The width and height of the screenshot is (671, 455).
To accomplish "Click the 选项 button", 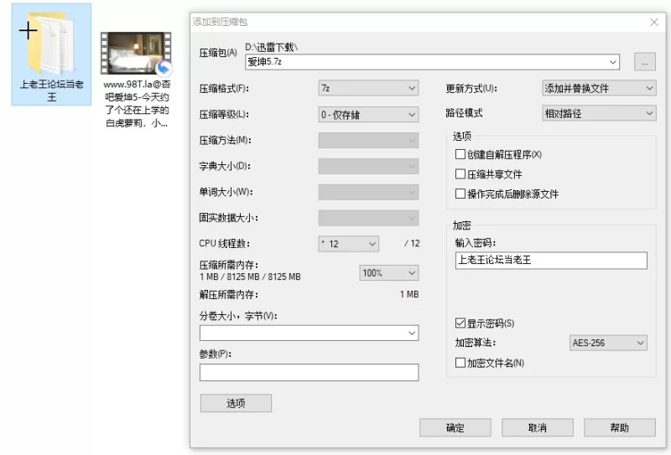I will 236,403.
